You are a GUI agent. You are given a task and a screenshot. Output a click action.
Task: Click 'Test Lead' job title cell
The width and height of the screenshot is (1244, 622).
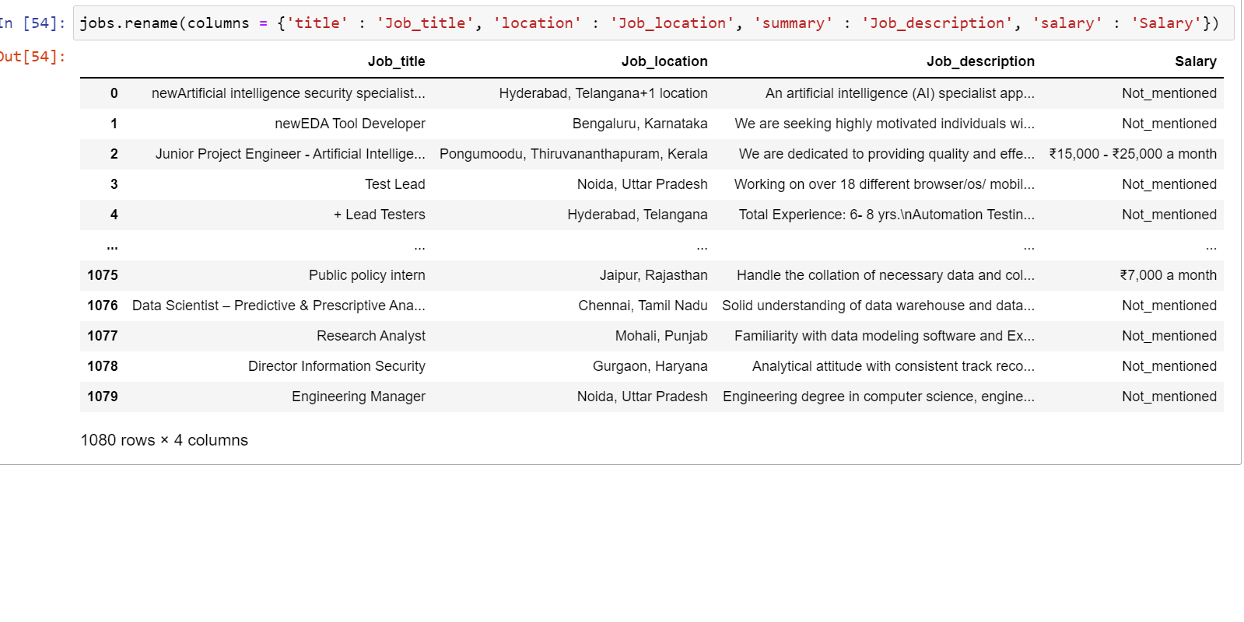pos(395,184)
